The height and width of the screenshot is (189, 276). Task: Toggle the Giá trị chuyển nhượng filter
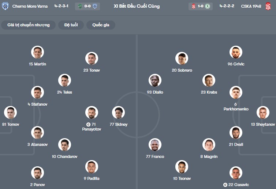click(x=29, y=25)
